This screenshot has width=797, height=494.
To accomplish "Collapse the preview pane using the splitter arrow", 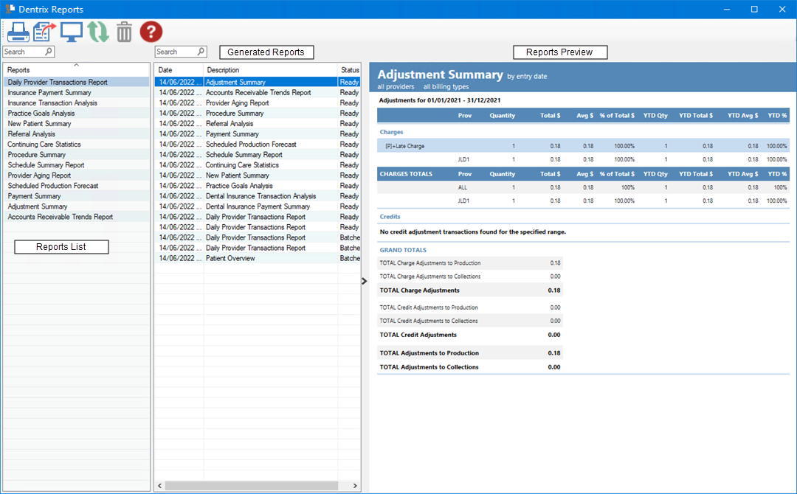I will tap(365, 280).
